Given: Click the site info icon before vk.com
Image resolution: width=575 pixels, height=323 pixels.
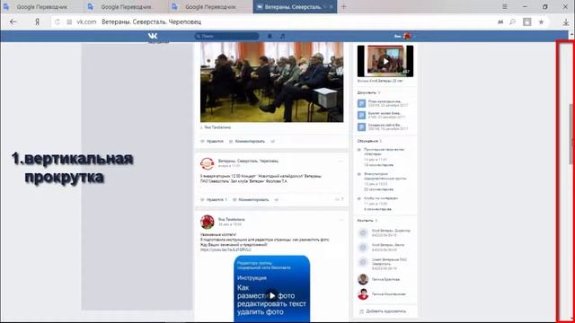Looking at the screenshot, I should pos(69,22).
